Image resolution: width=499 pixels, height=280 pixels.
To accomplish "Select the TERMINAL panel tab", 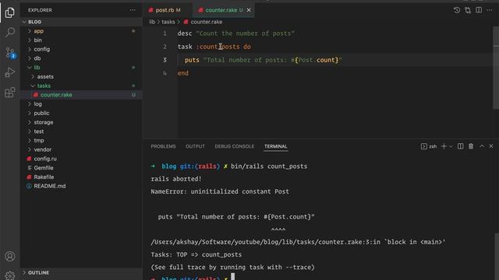I will click(275, 146).
